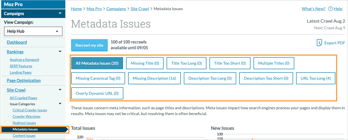This screenshot has height=140, width=348.
Task: Open Dashboard in the sidebar
Action: [x=17, y=42]
